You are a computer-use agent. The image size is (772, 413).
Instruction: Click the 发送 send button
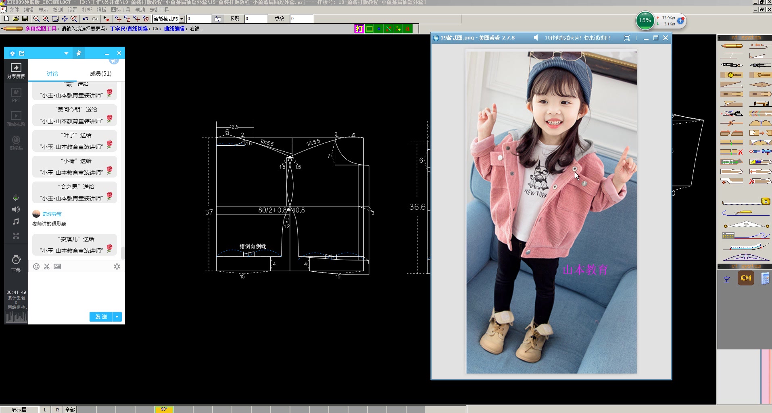coord(101,317)
